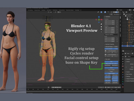Click the Rotation W value field
Screen dimensions: 134x101
click(x=110, y=28)
